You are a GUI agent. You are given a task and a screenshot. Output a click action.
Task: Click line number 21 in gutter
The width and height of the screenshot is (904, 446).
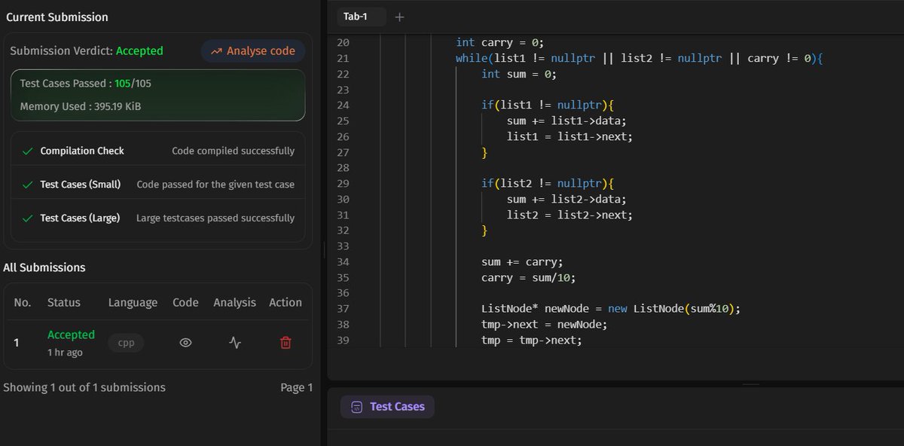[343, 58]
